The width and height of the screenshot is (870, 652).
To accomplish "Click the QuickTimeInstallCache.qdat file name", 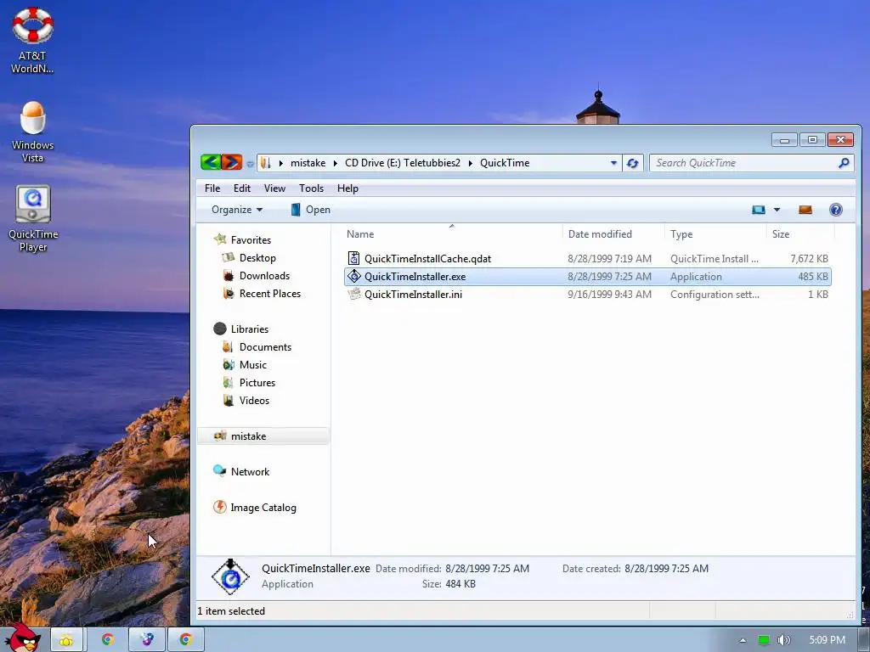I will click(428, 258).
